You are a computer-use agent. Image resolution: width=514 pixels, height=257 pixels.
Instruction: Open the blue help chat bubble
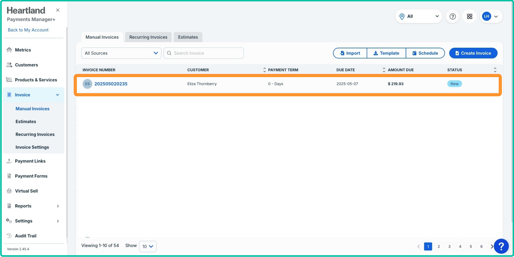(x=501, y=246)
